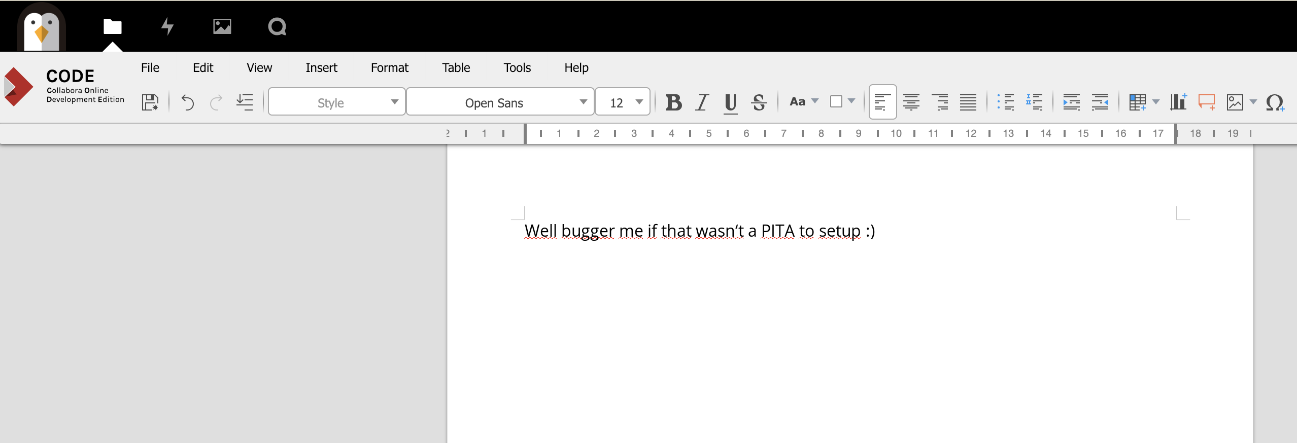
Task: Open the highlight color dropdown arrow
Action: (x=851, y=101)
